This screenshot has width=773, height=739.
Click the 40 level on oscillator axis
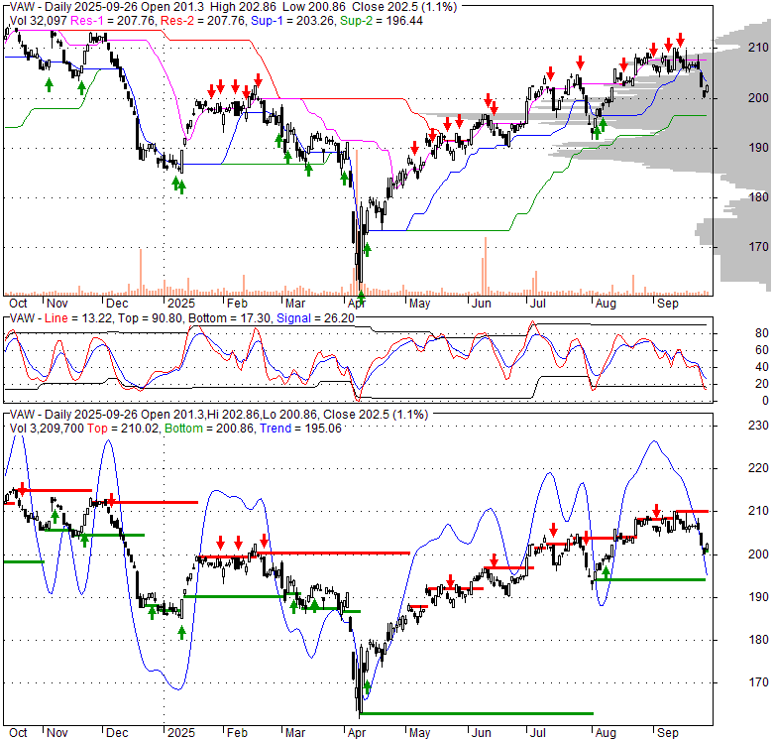click(762, 367)
